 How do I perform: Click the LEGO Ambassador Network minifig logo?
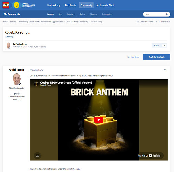click(x=23, y=5)
